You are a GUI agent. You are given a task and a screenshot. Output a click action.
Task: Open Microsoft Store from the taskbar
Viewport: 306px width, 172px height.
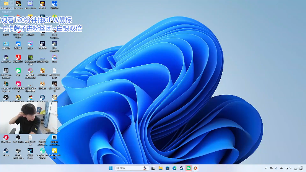click(x=168, y=168)
